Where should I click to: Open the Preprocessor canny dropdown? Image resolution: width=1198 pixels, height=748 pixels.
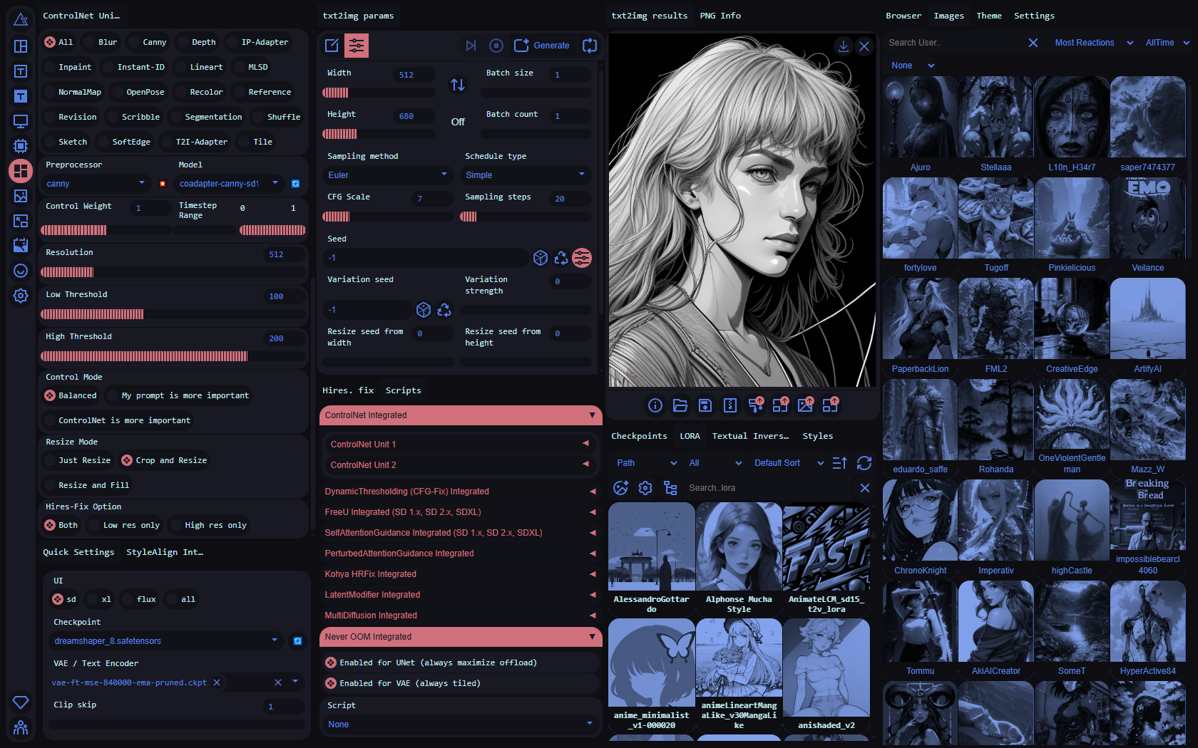[x=96, y=184]
